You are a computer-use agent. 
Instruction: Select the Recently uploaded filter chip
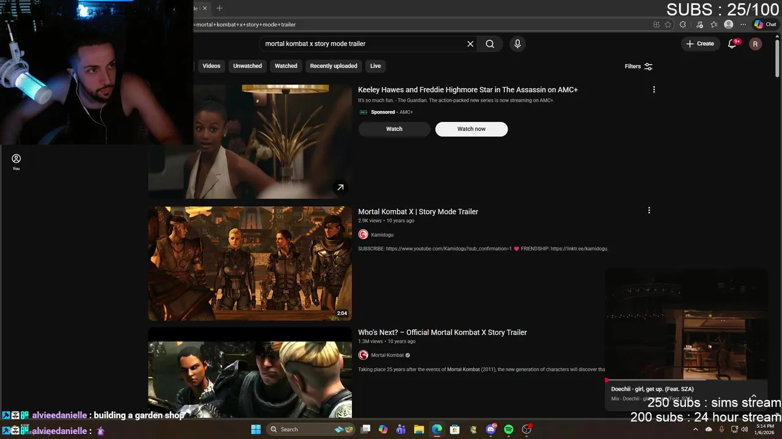point(334,66)
